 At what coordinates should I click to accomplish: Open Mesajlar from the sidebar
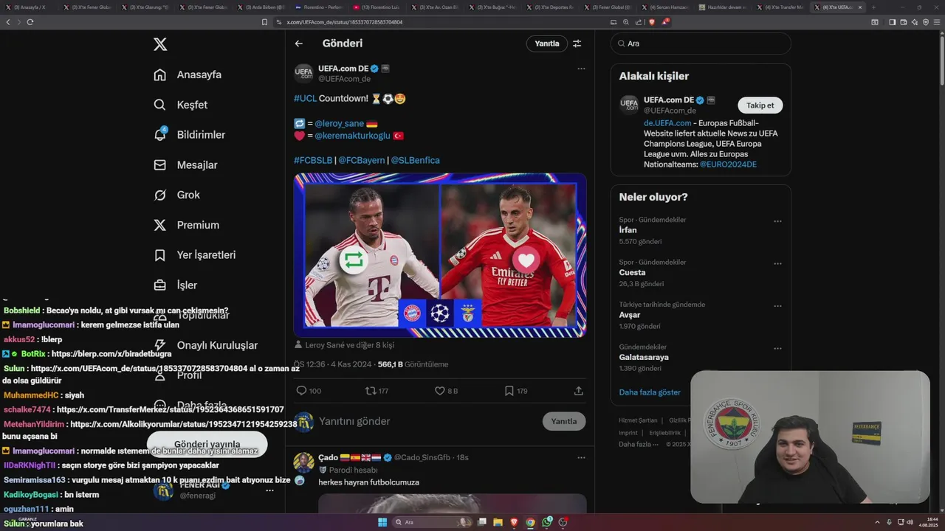[185, 165]
